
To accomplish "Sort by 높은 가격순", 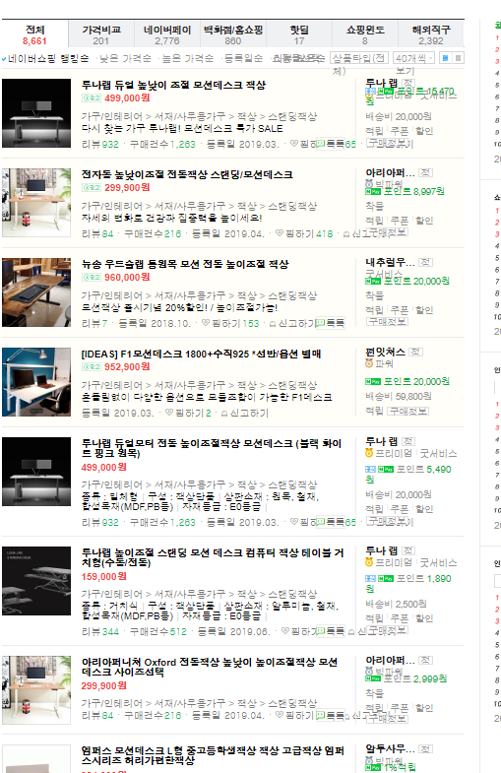I will pyautogui.click(x=187, y=59).
